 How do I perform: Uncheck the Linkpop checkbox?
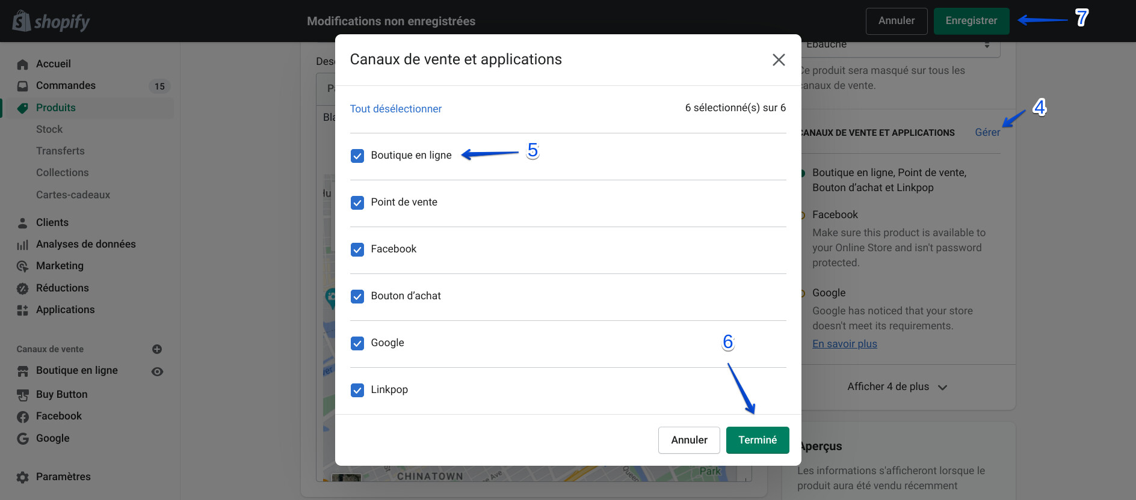click(x=357, y=391)
